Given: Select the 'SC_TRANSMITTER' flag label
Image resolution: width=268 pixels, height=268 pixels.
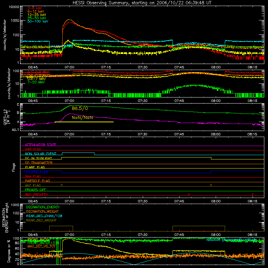Looking at the screenshot, I should (39, 163).
